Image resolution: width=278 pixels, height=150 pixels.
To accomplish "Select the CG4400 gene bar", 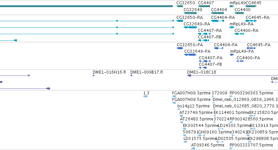I will (x=239, y=13).
